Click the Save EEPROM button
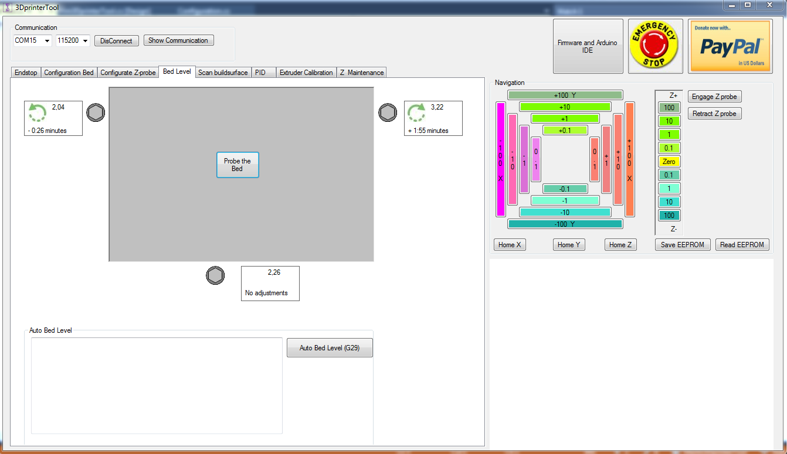787x454 pixels. pyautogui.click(x=682, y=245)
